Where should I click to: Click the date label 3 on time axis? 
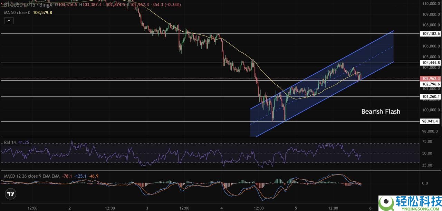(x=147, y=208)
